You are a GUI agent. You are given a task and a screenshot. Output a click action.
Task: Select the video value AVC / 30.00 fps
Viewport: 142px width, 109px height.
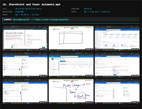(97, 12)
